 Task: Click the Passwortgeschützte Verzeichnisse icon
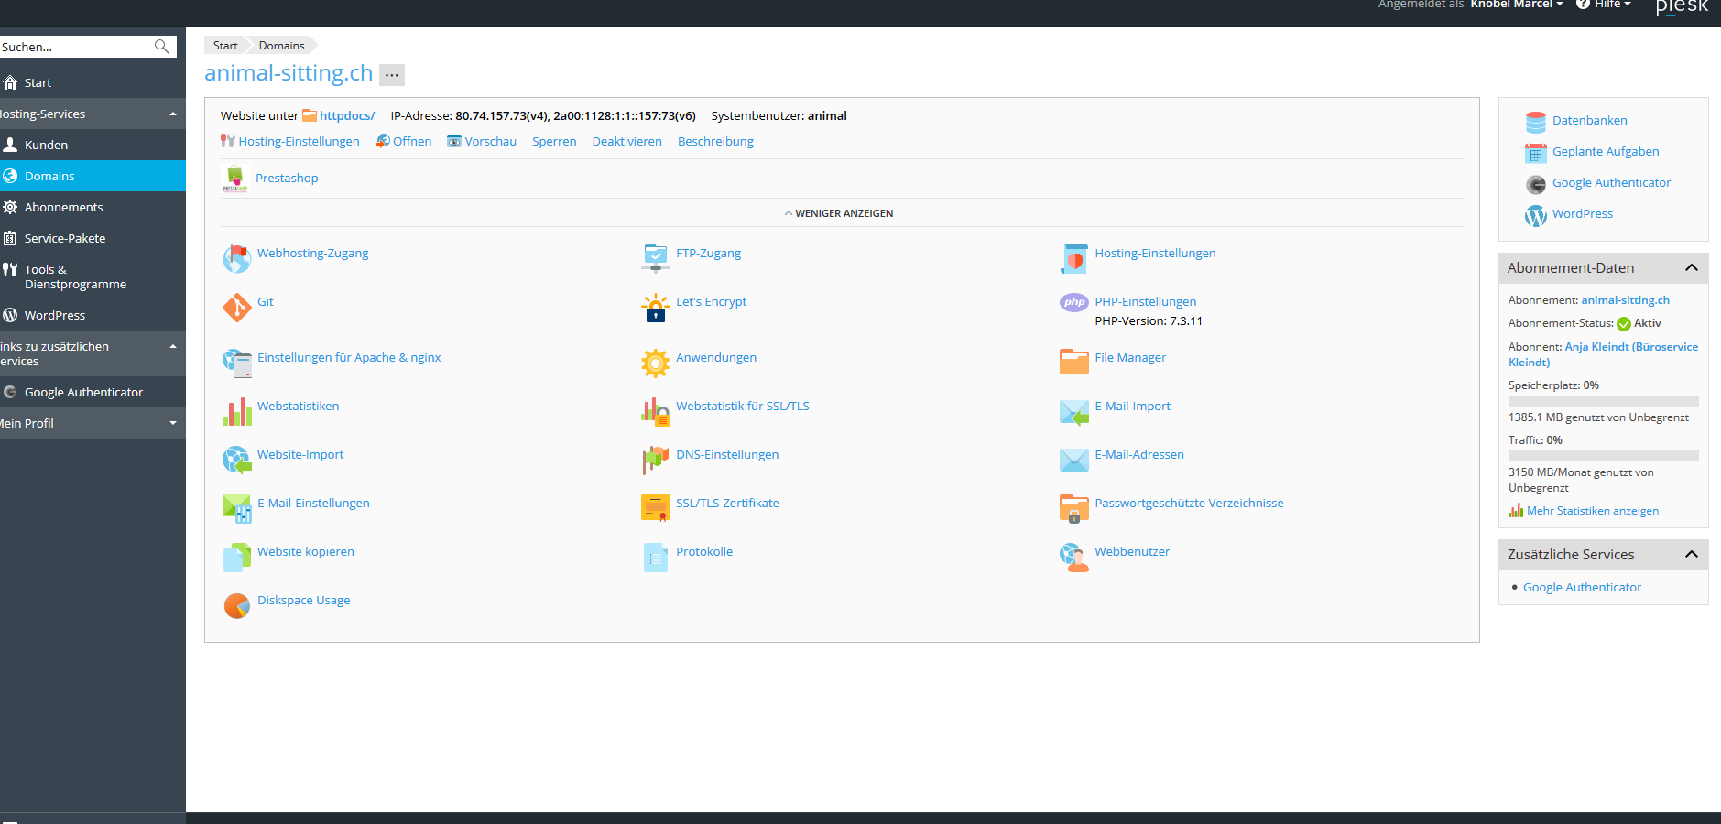1074,508
